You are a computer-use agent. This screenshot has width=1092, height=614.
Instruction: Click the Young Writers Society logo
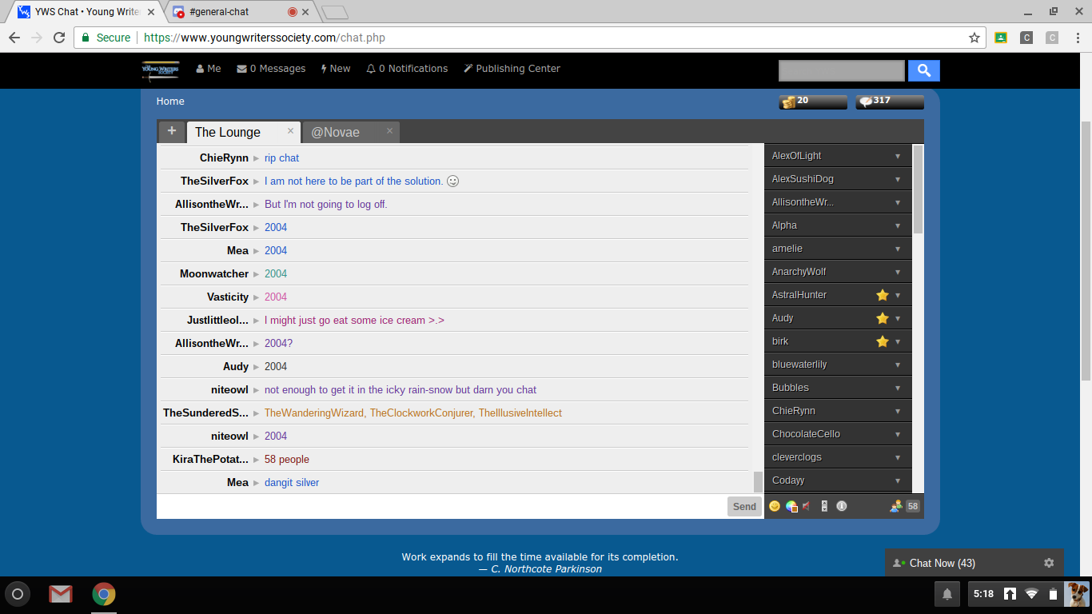coord(160,70)
